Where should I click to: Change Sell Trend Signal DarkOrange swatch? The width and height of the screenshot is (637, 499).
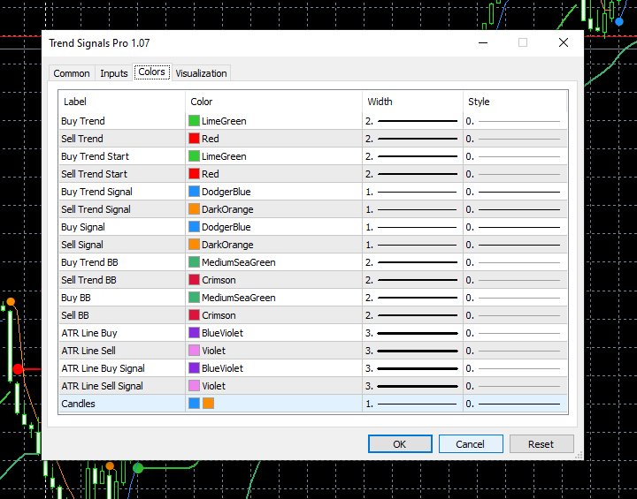[x=194, y=209]
